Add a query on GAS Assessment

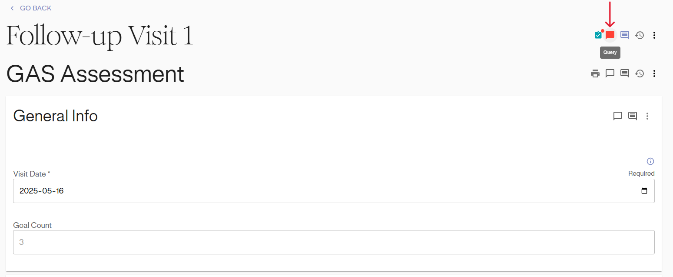[x=610, y=73]
